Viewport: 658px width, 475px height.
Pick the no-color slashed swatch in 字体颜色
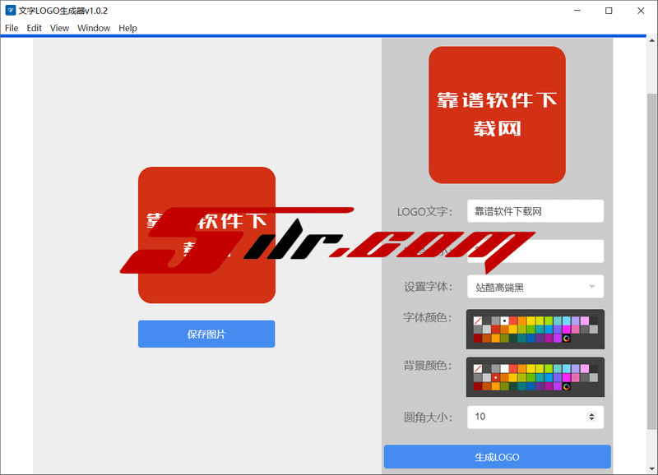(478, 321)
